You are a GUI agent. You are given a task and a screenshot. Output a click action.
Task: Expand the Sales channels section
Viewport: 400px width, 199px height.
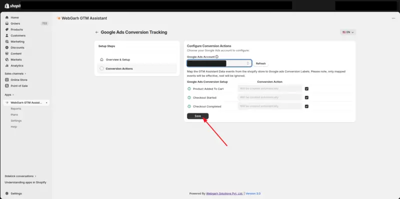(x=15, y=74)
